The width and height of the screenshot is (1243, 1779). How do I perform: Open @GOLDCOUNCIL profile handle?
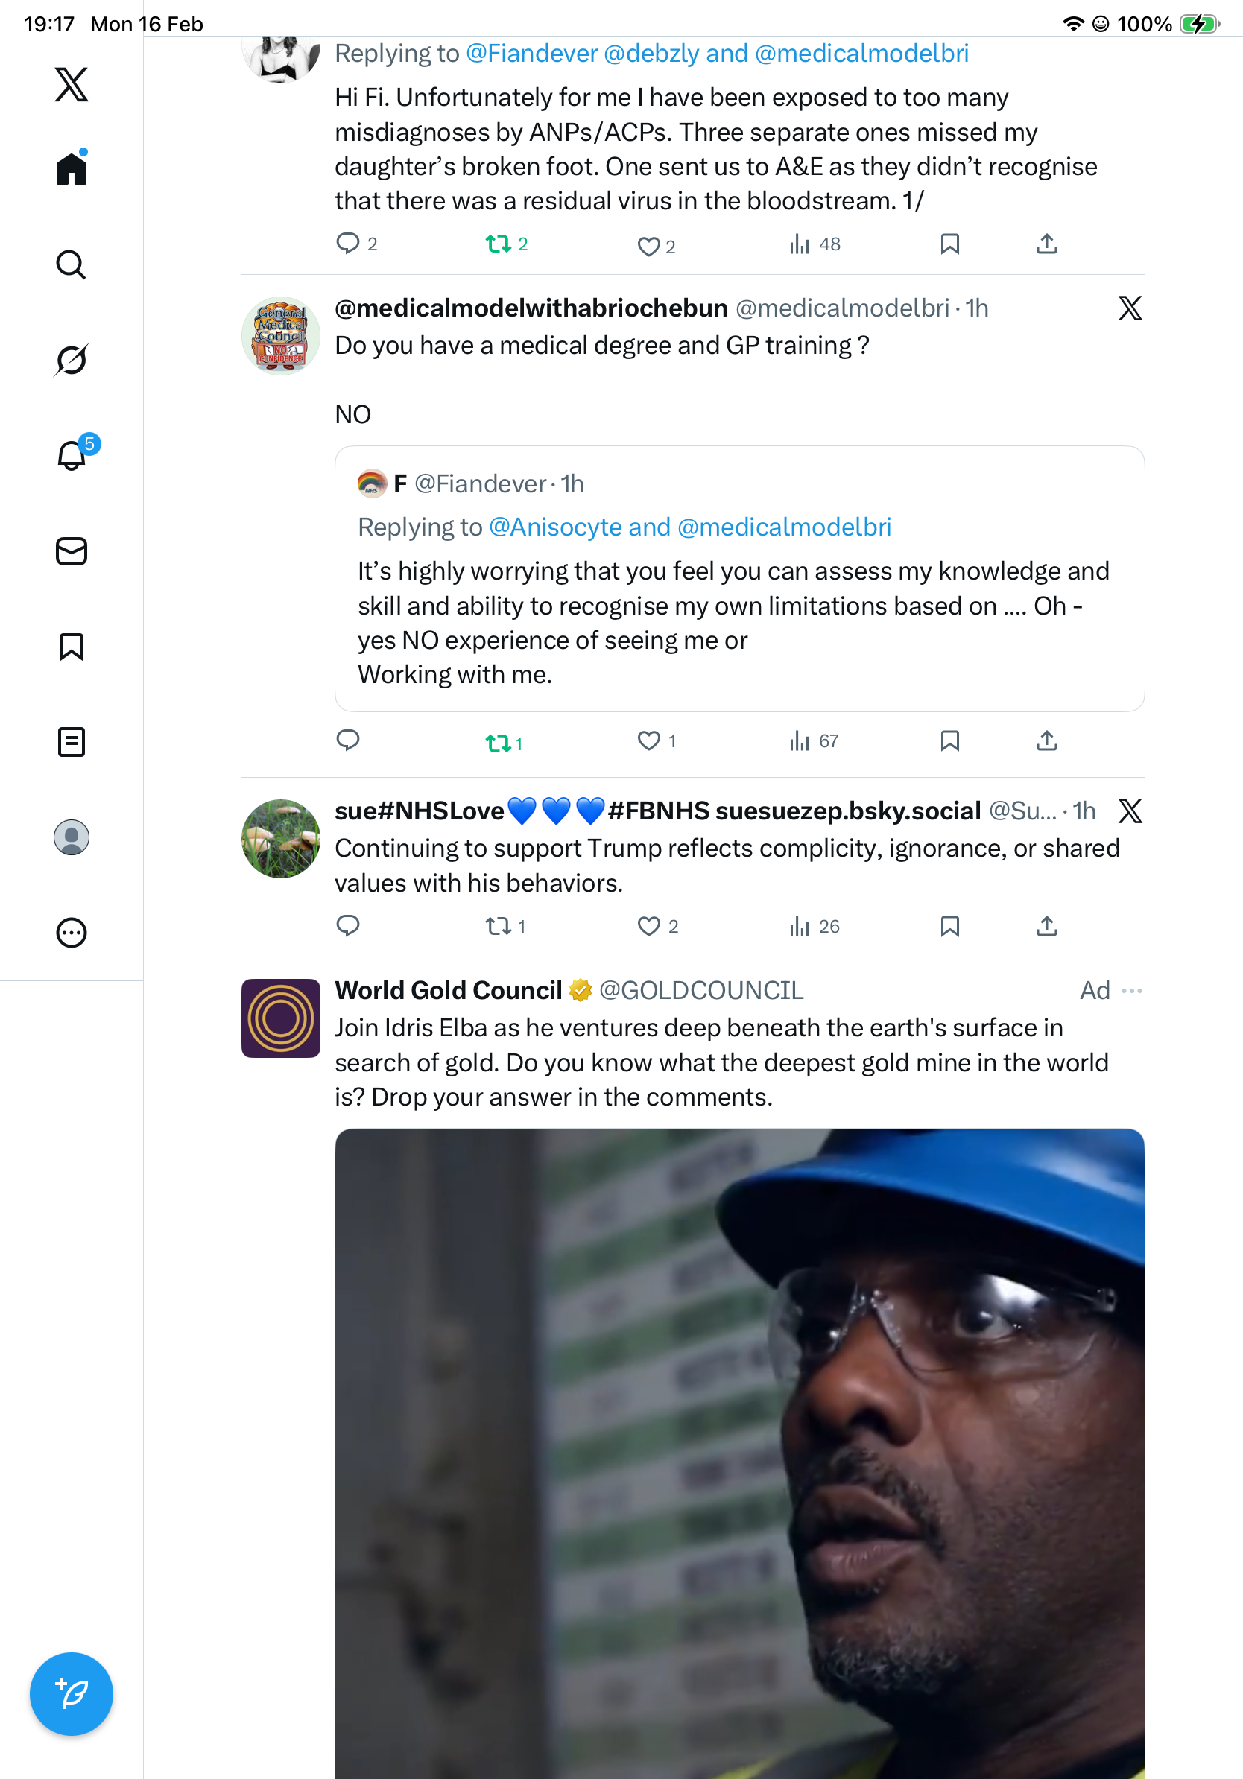(x=700, y=990)
